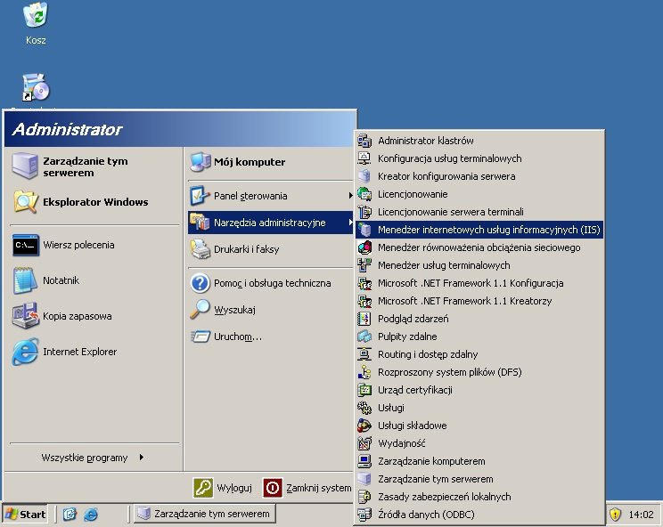Click the Rozproszony system plików icon
The image size is (663, 527).
(x=364, y=372)
